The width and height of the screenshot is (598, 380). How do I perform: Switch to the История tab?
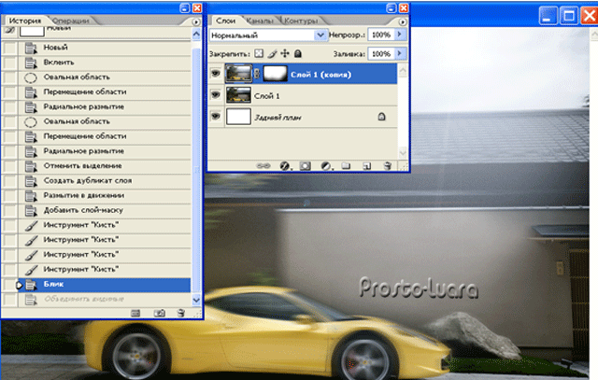pyautogui.click(x=25, y=21)
